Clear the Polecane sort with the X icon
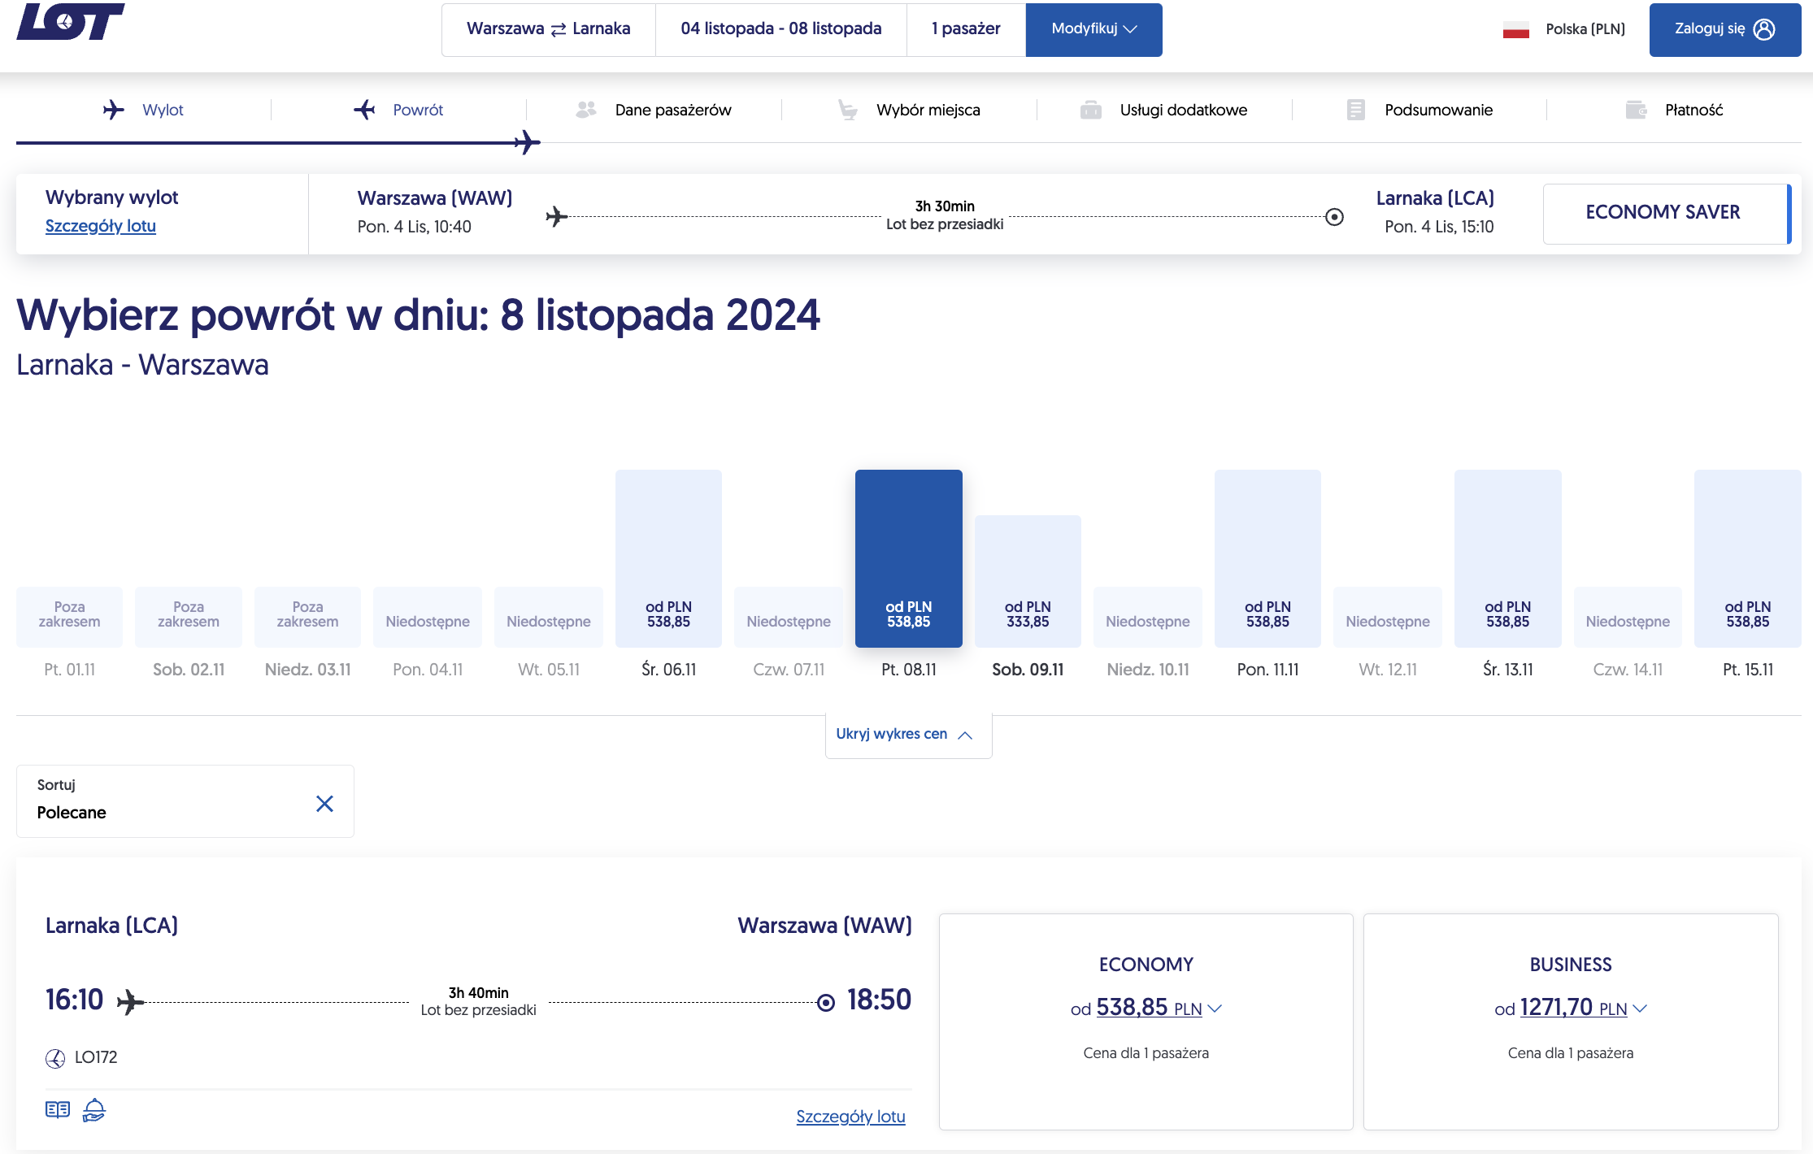Screen dimensions: 1813x1154 [x=324, y=804]
